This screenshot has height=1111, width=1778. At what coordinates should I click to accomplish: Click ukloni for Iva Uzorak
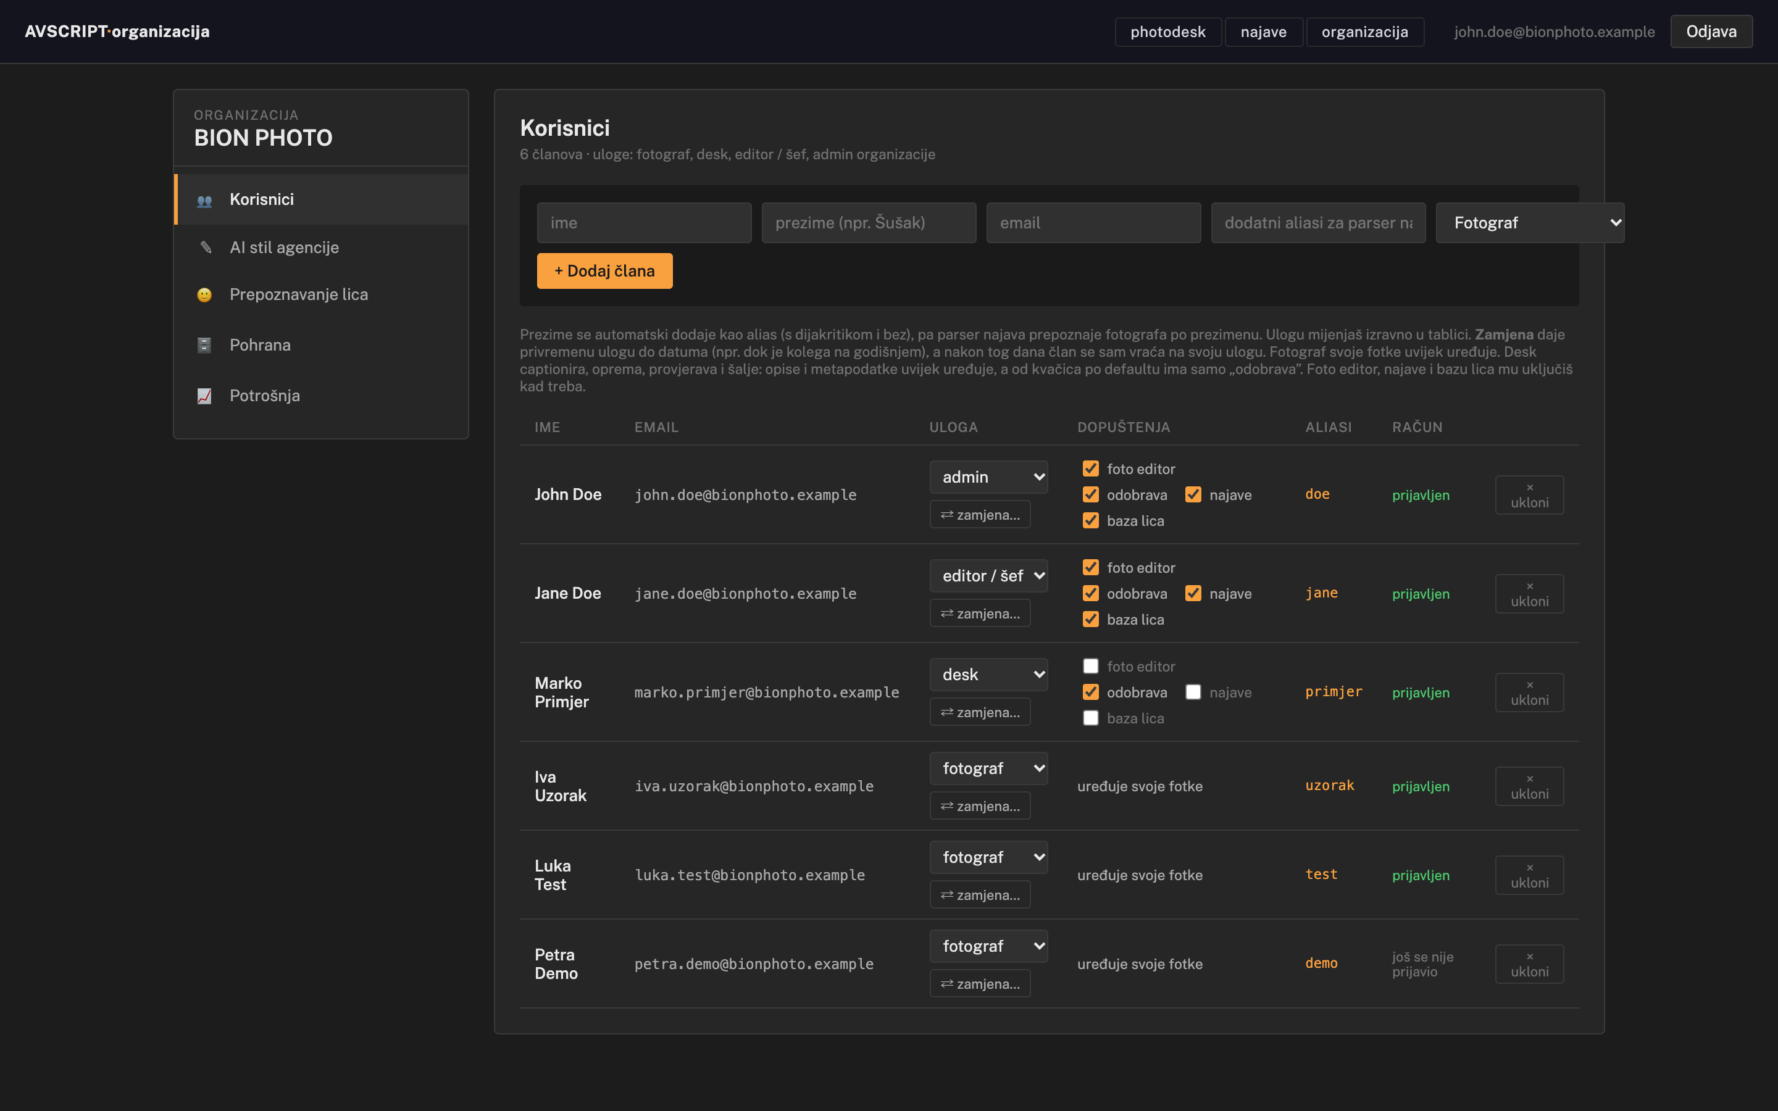(x=1530, y=786)
